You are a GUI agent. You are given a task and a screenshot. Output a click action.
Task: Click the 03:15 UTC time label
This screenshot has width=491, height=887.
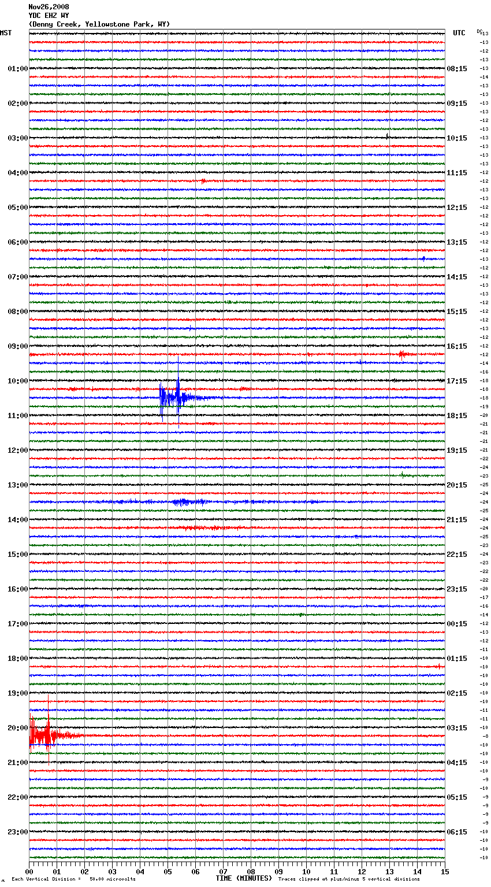point(457,728)
